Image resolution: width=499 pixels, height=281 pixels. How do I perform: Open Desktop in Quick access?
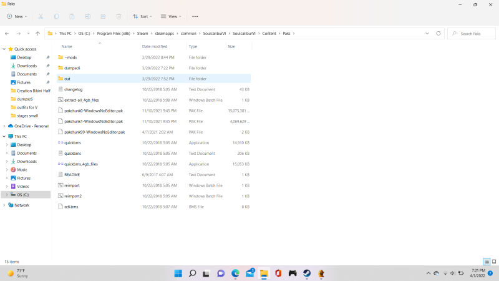click(x=24, y=57)
